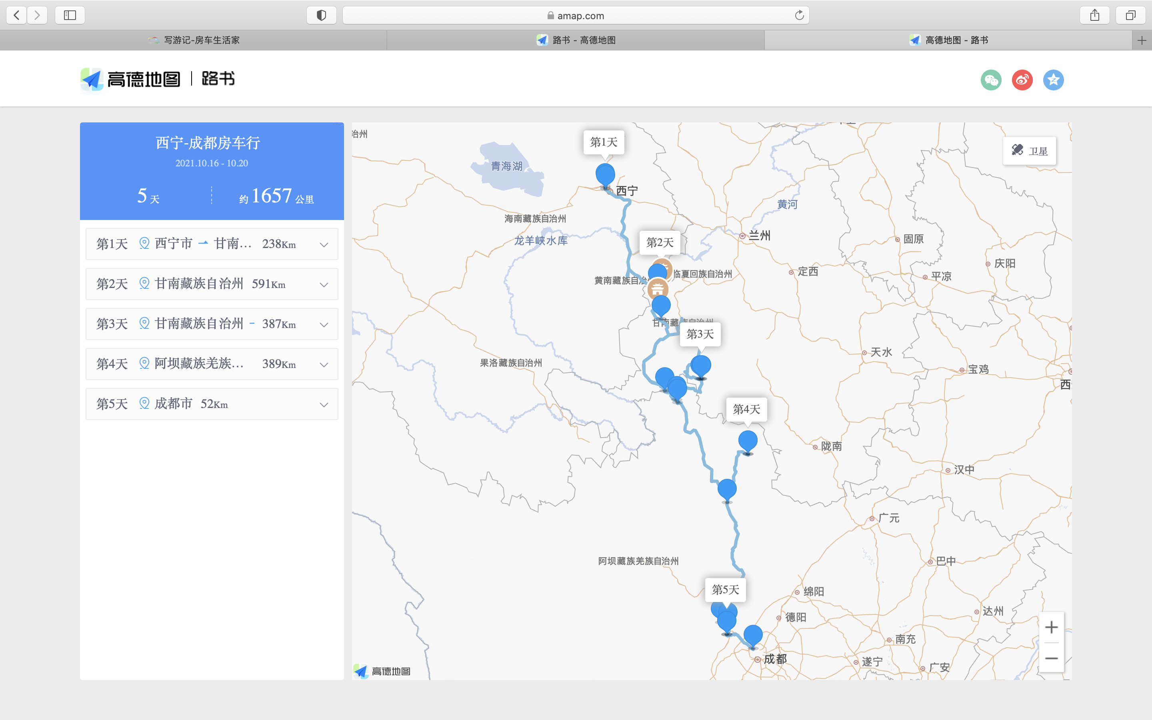The width and height of the screenshot is (1152, 720).
Task: Expand the 第4天 itinerary chevron
Action: [324, 365]
